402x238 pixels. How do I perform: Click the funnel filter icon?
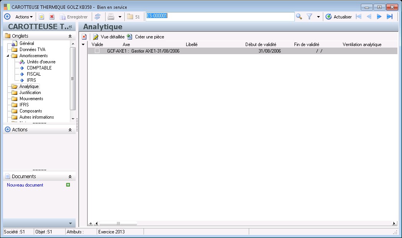click(x=309, y=17)
